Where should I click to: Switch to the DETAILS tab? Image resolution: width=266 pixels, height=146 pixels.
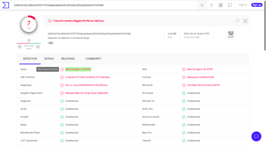(49, 59)
